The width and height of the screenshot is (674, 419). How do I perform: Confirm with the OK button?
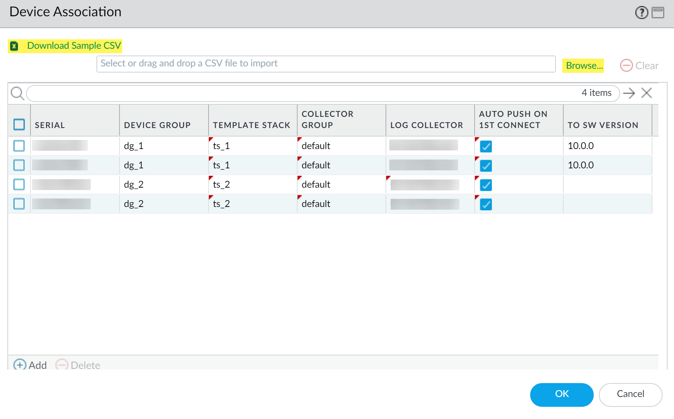point(561,394)
